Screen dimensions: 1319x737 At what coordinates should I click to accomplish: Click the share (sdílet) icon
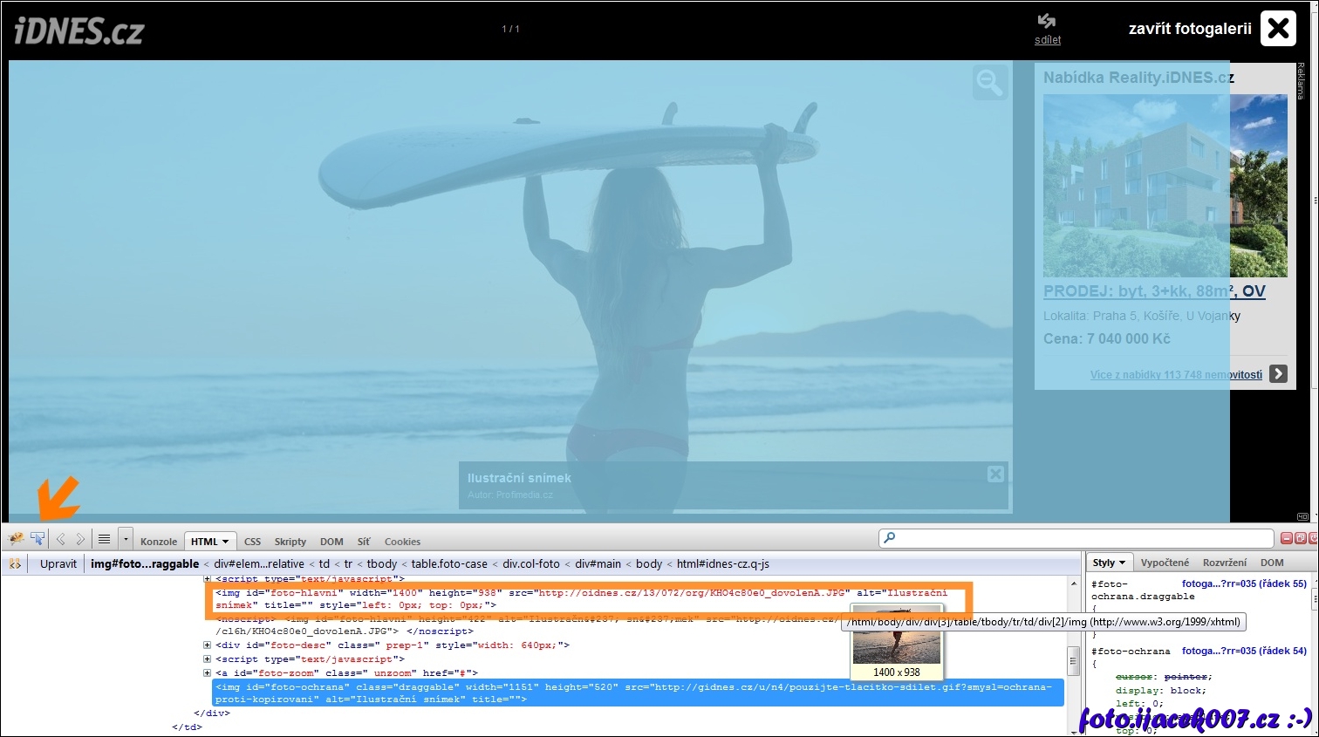(x=1047, y=23)
